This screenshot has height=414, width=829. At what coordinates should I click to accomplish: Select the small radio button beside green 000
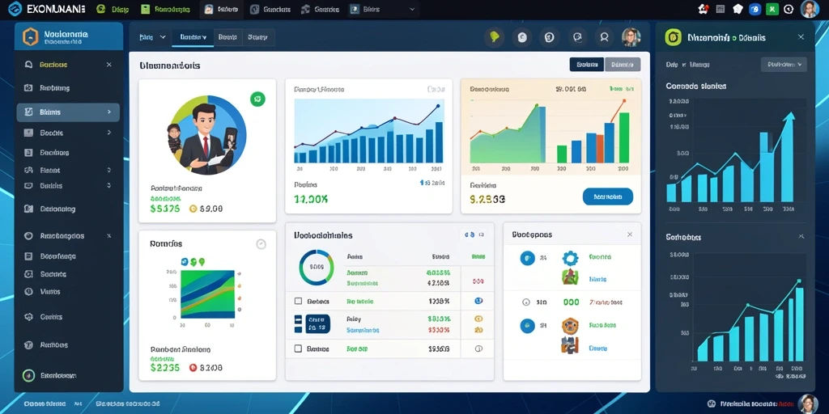(x=525, y=302)
